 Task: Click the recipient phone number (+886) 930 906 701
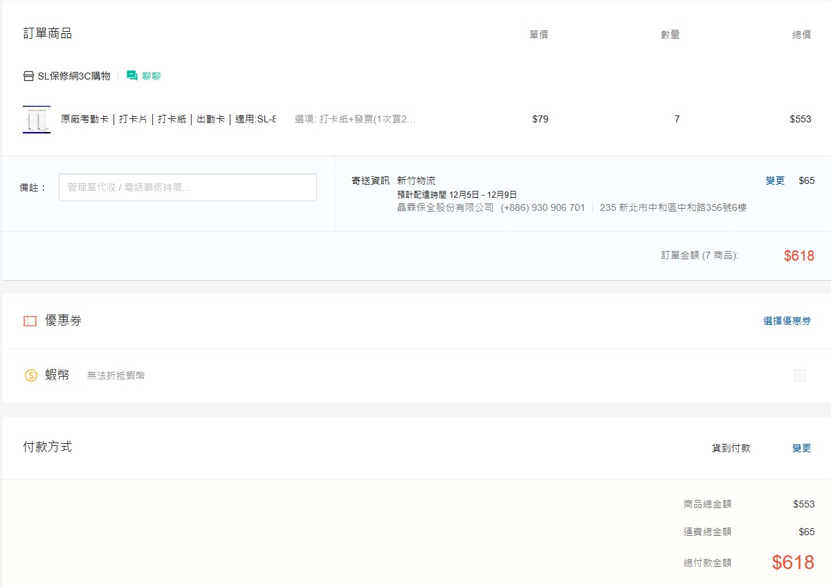(x=543, y=207)
